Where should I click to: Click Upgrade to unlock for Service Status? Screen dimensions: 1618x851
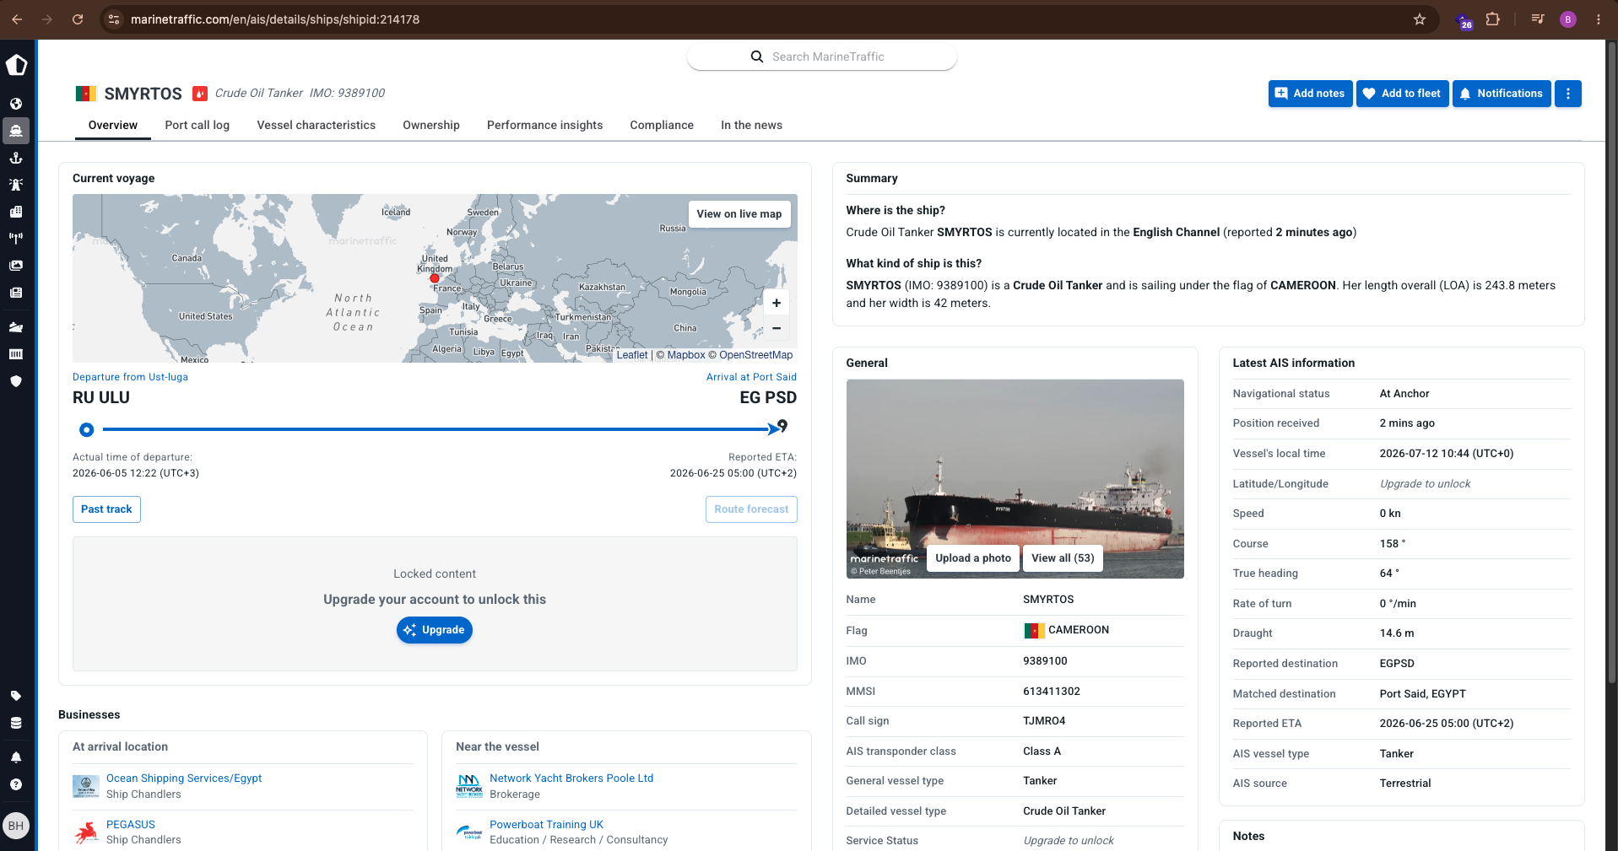[x=1069, y=841]
